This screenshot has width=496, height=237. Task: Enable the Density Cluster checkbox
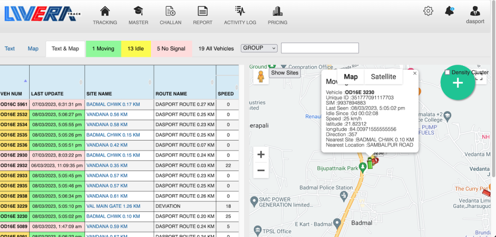tap(447, 72)
